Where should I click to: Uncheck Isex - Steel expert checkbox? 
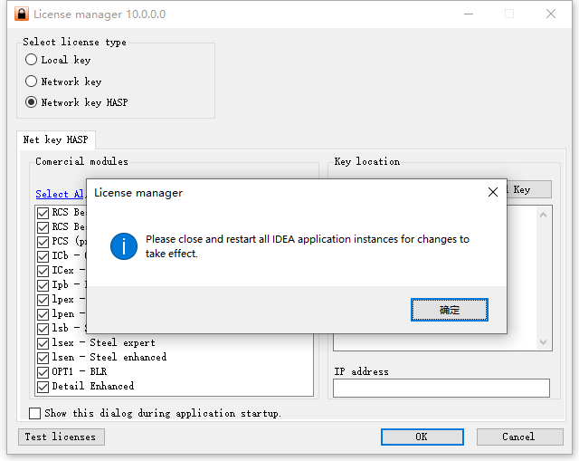(x=43, y=343)
